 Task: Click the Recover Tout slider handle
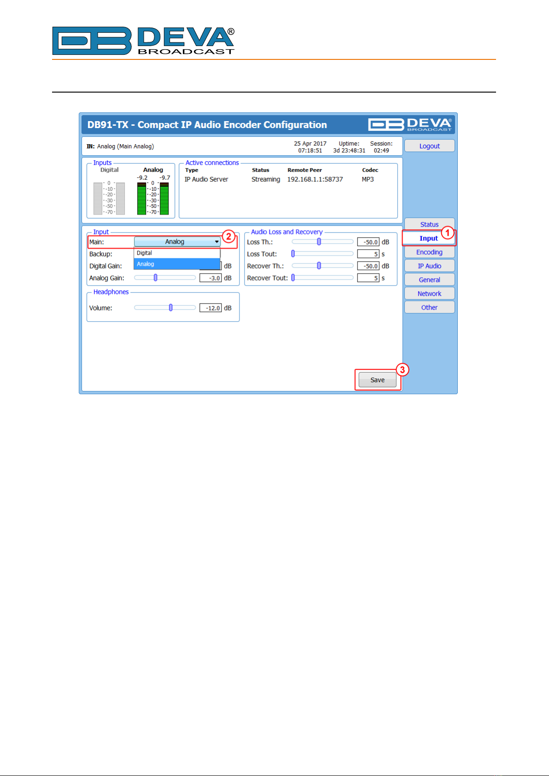pyautogui.click(x=293, y=278)
